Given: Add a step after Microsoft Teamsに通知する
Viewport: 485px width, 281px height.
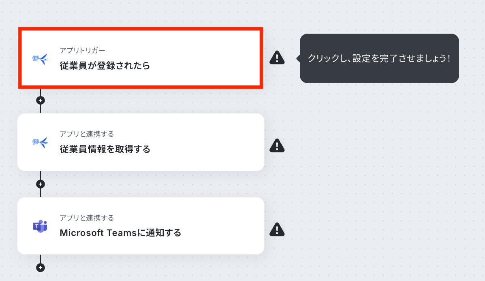Looking at the screenshot, I should click(x=41, y=268).
